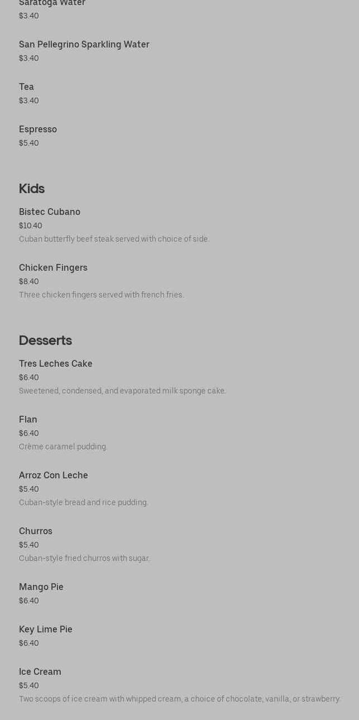The image size is (359, 720).
Task: Open San Pellegrino Sparkling Water item
Action: click(x=84, y=45)
